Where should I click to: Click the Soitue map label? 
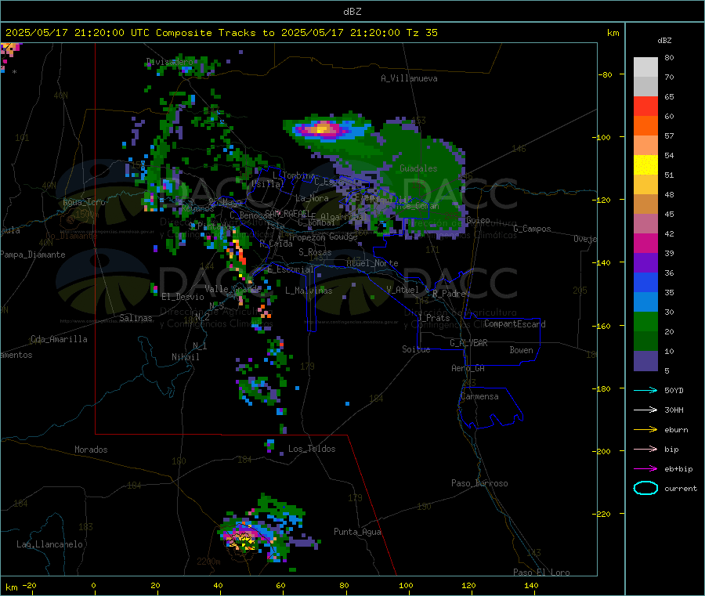(x=416, y=349)
